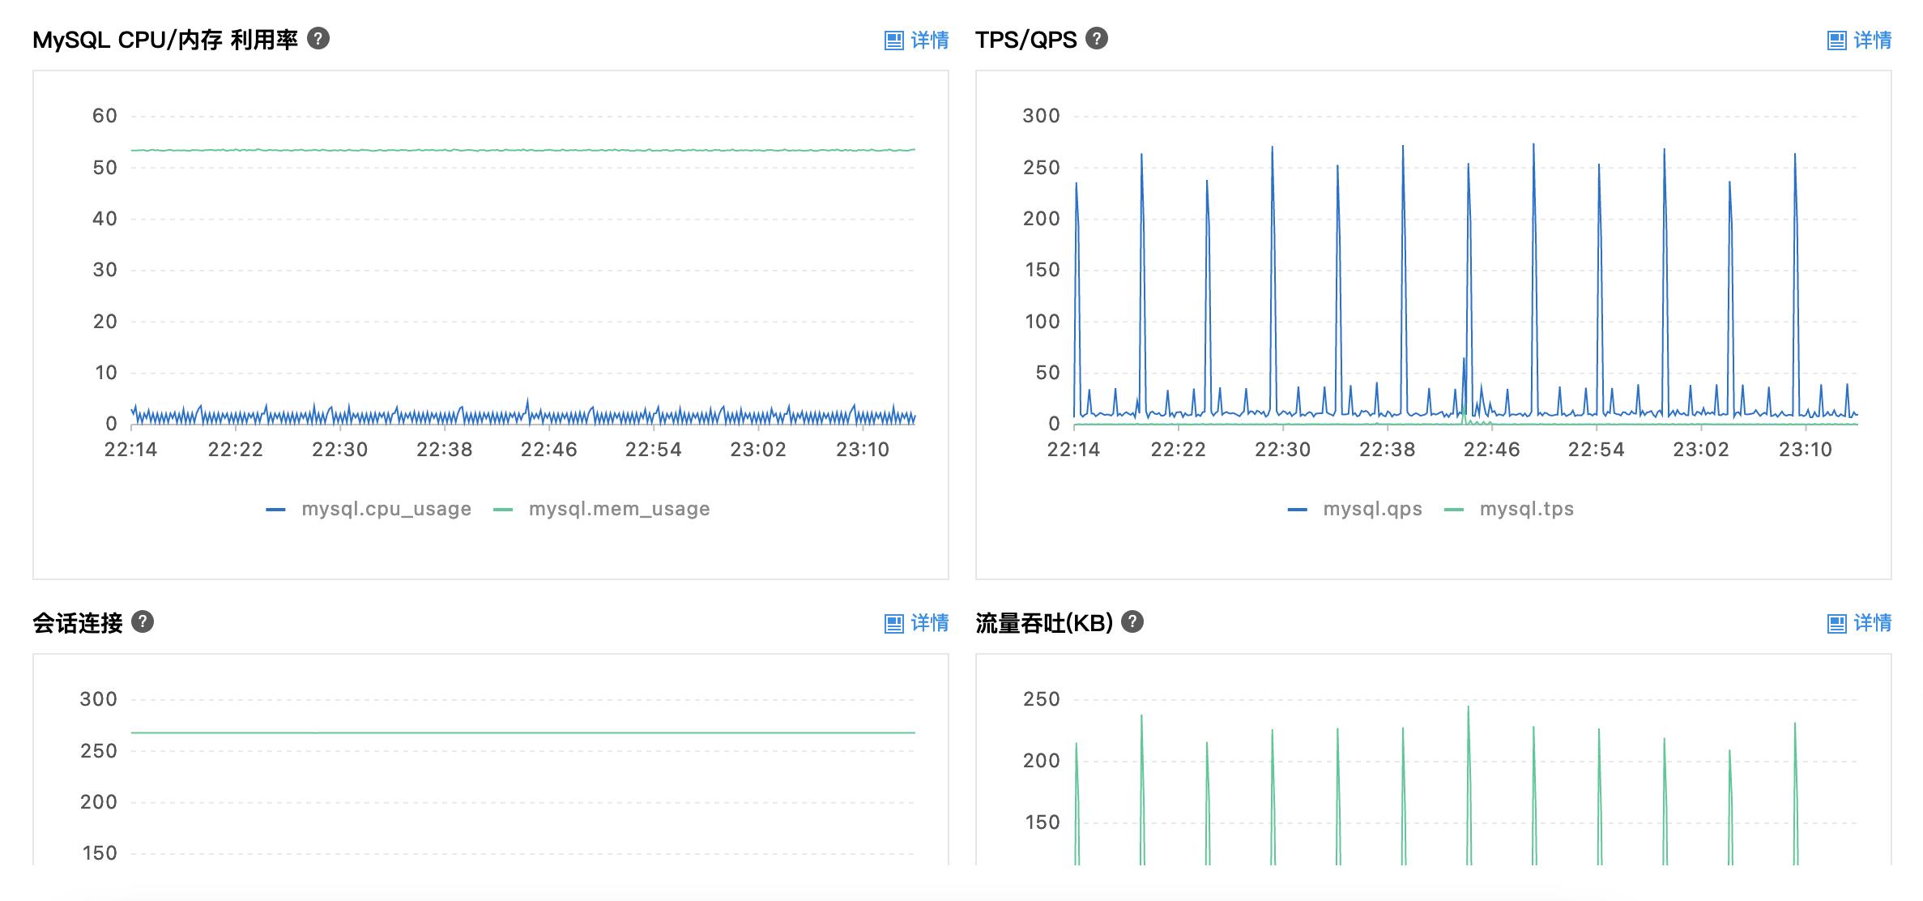Click detail icon for CPU/内存 chart
This screenshot has width=1923, height=901.
pos(893,41)
